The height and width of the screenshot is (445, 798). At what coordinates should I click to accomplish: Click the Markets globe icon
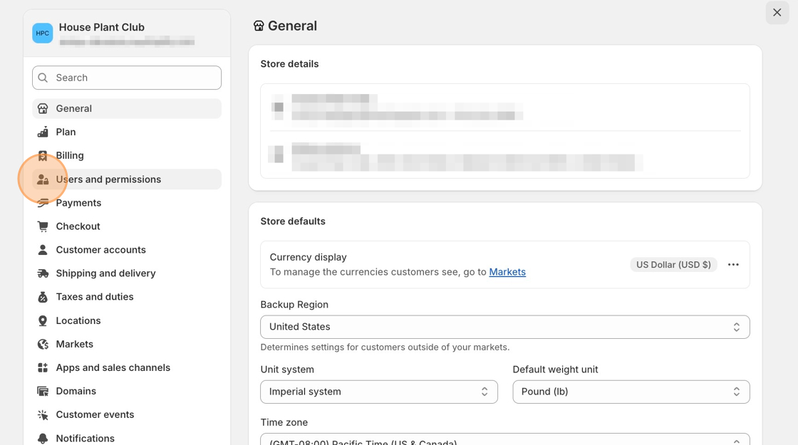coord(43,345)
